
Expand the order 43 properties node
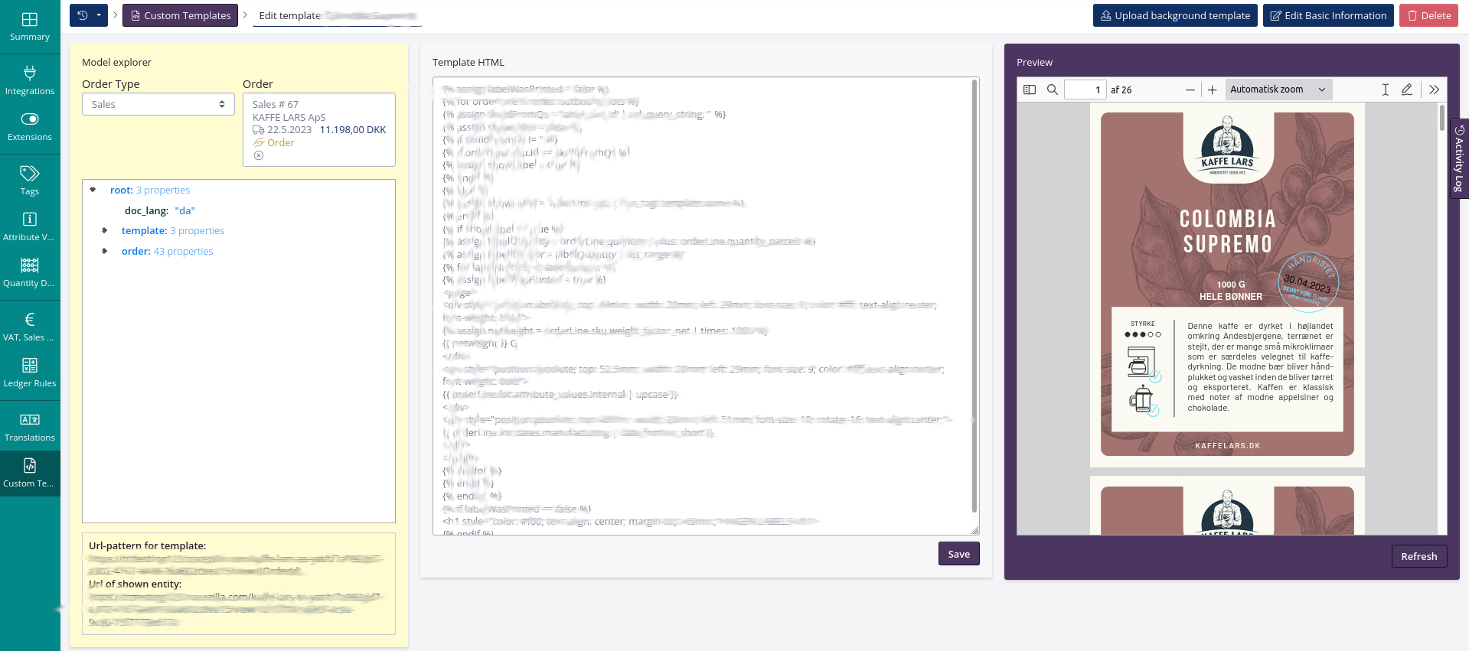[105, 251]
